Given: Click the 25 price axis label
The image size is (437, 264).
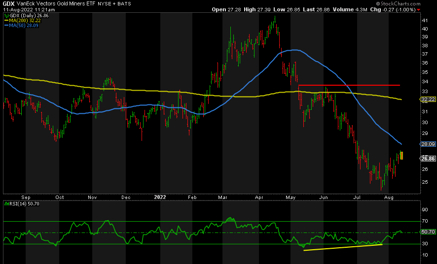Looking at the screenshot, I should [x=425, y=182].
